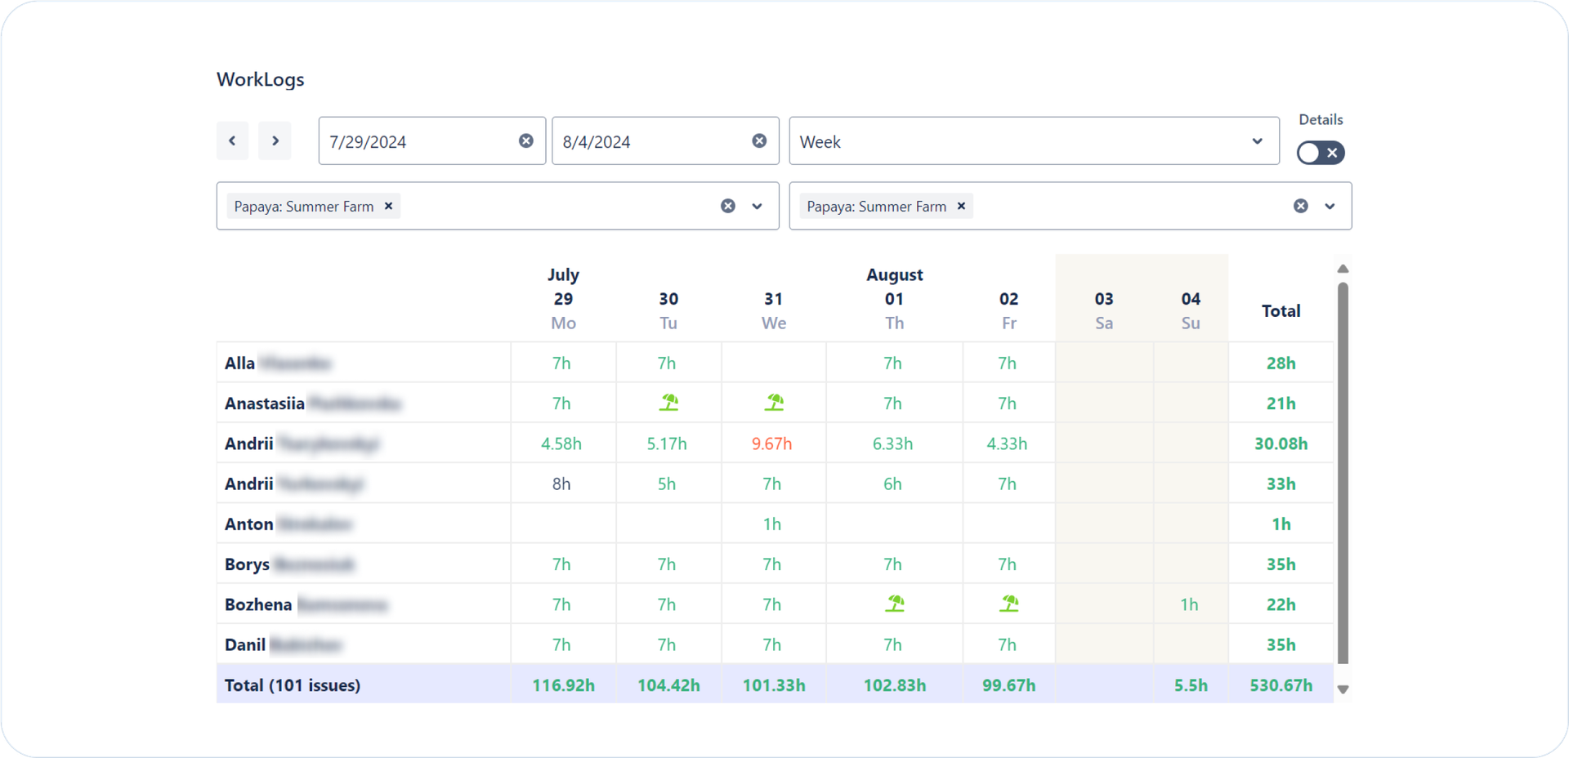The width and height of the screenshot is (1569, 758).
Task: Open vacation icon for Bozhena on August 02
Action: tap(1009, 604)
